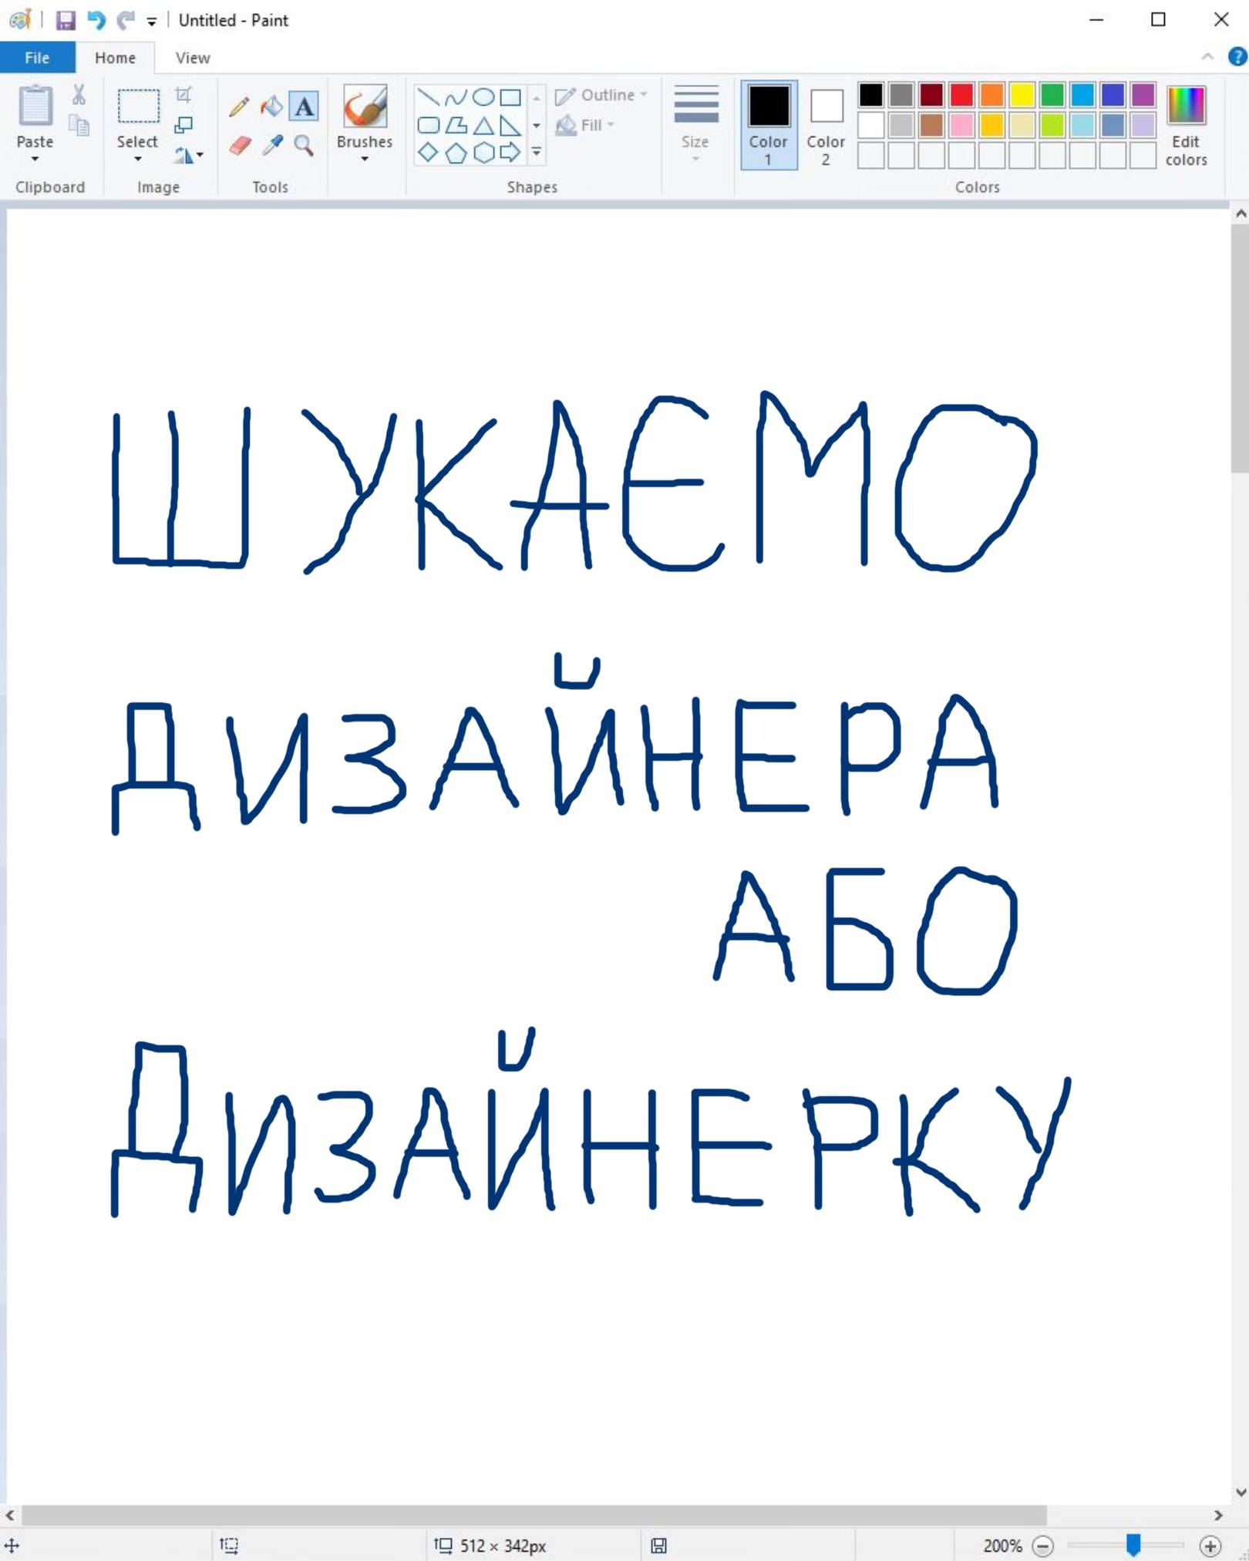The width and height of the screenshot is (1249, 1561).
Task: Select the Curve shape
Action: pyautogui.click(x=456, y=97)
